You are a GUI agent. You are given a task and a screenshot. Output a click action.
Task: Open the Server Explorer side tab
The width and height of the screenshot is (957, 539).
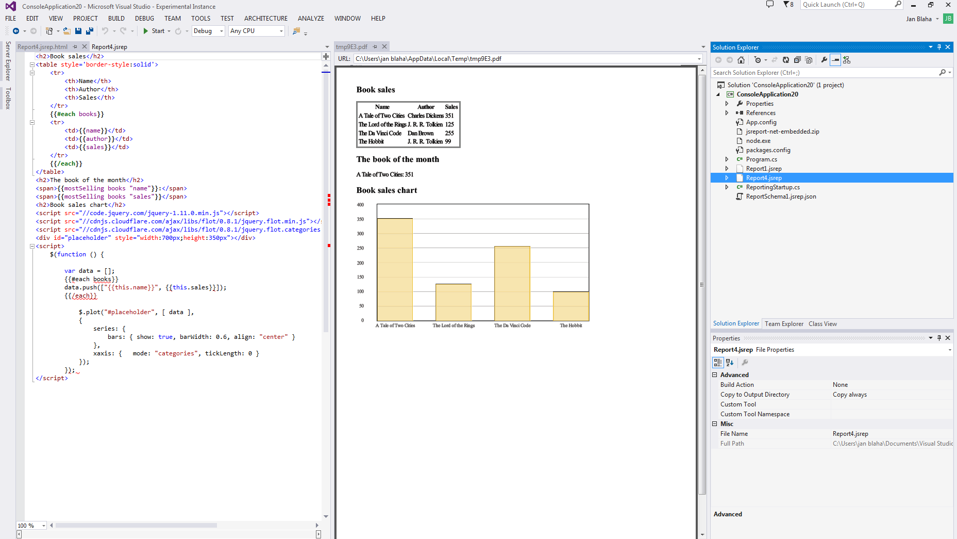pos(8,61)
